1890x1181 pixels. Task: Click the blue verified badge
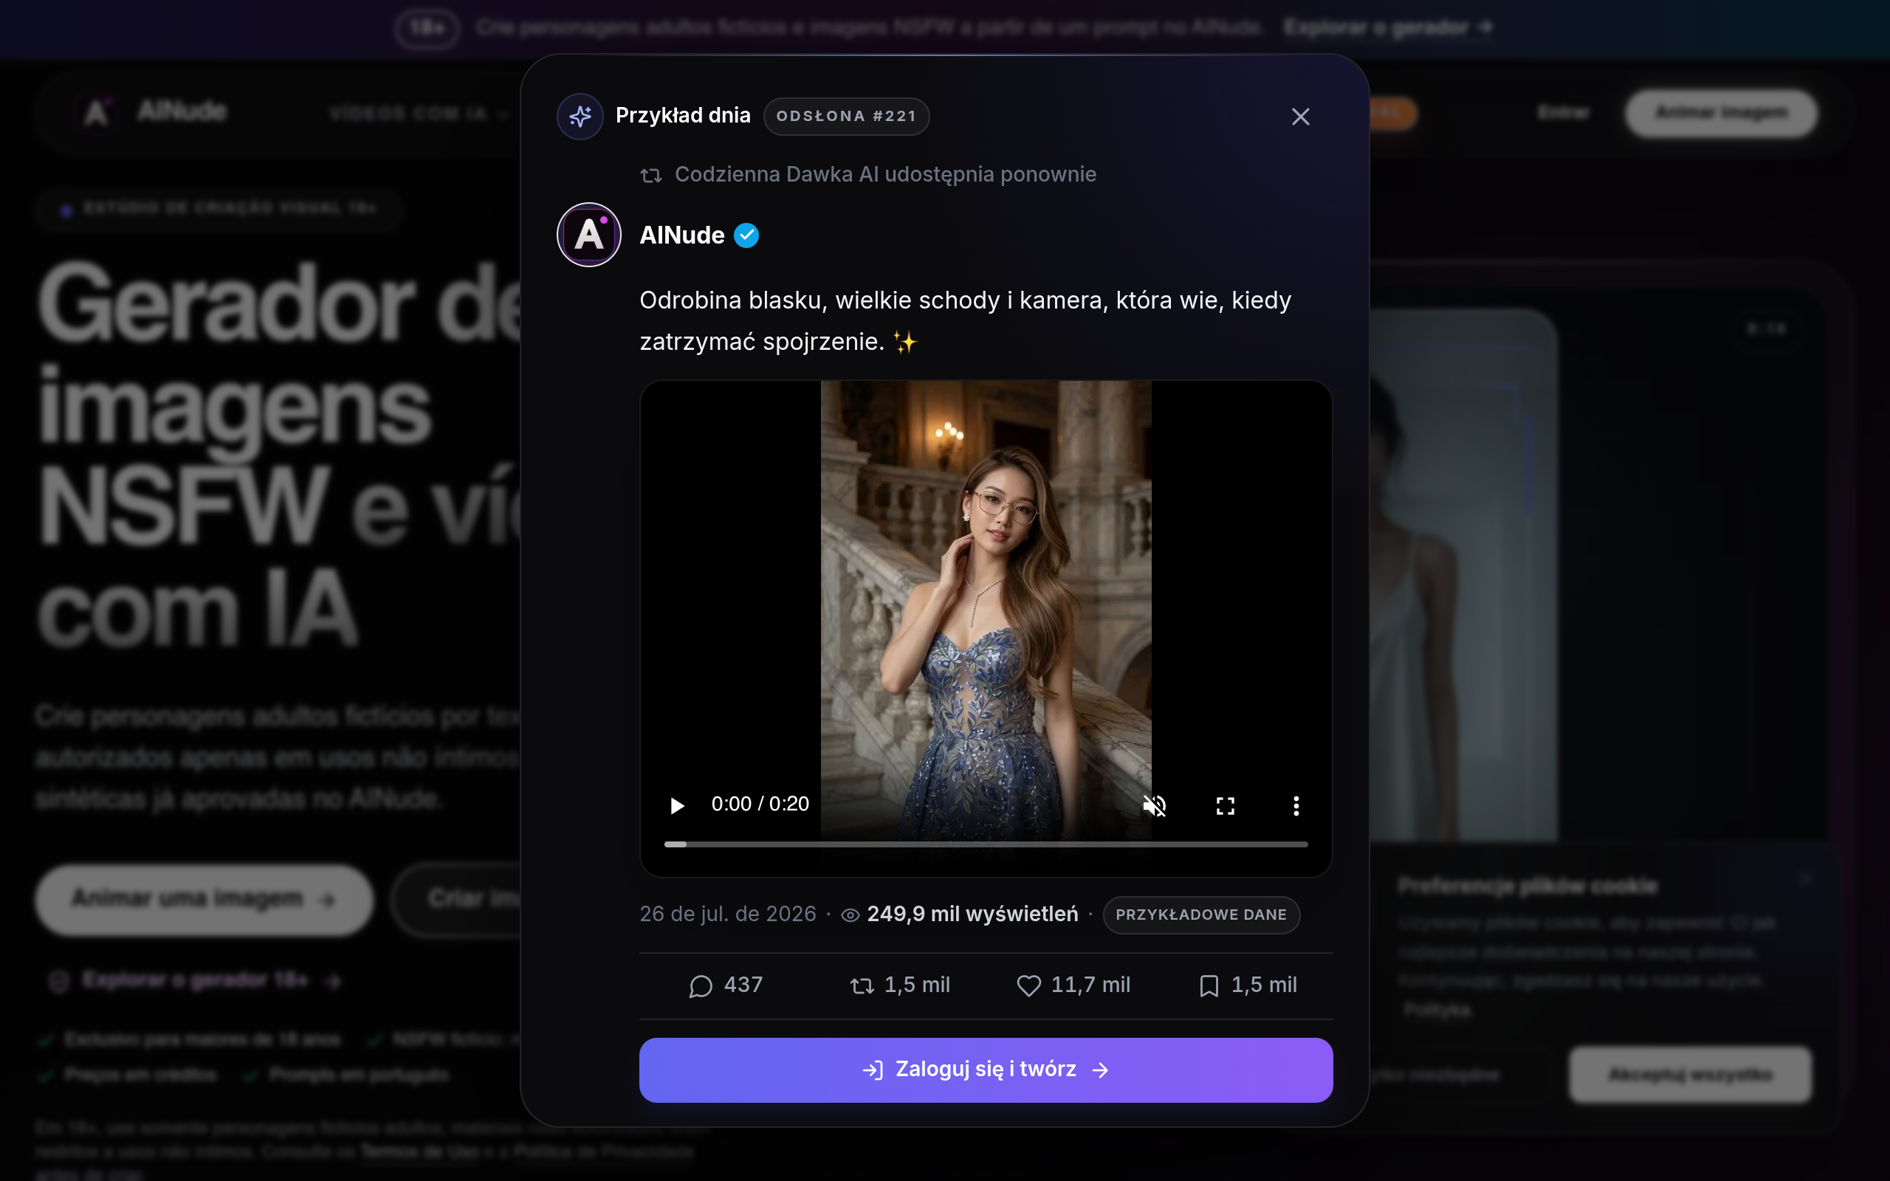point(746,235)
